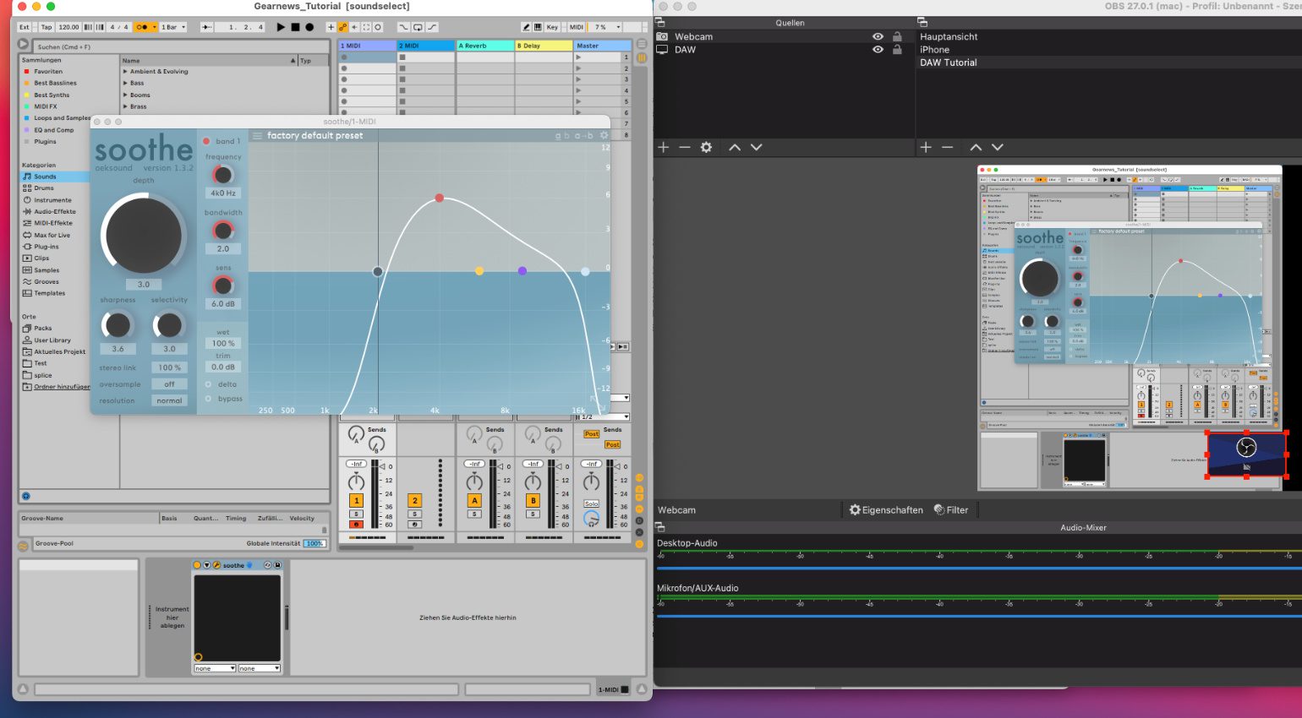Select the Master track header
This screenshot has height=718, width=1302.
click(x=602, y=46)
